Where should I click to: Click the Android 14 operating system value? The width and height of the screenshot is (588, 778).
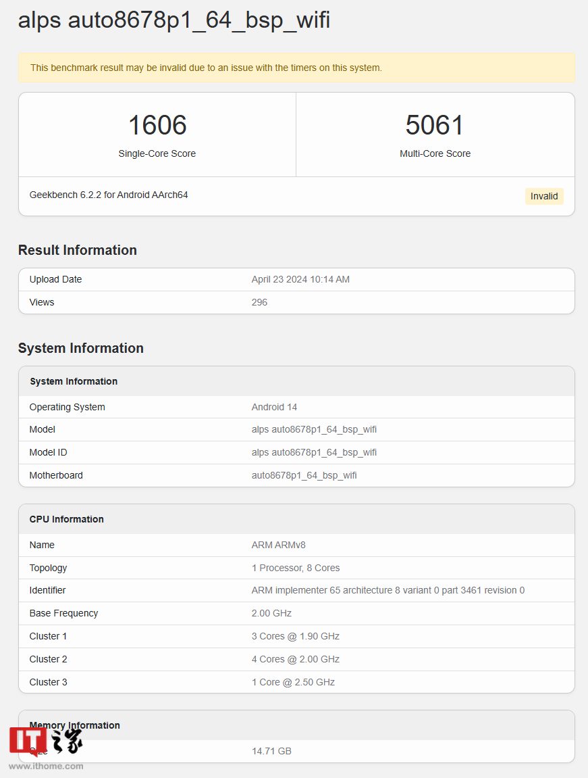point(274,407)
